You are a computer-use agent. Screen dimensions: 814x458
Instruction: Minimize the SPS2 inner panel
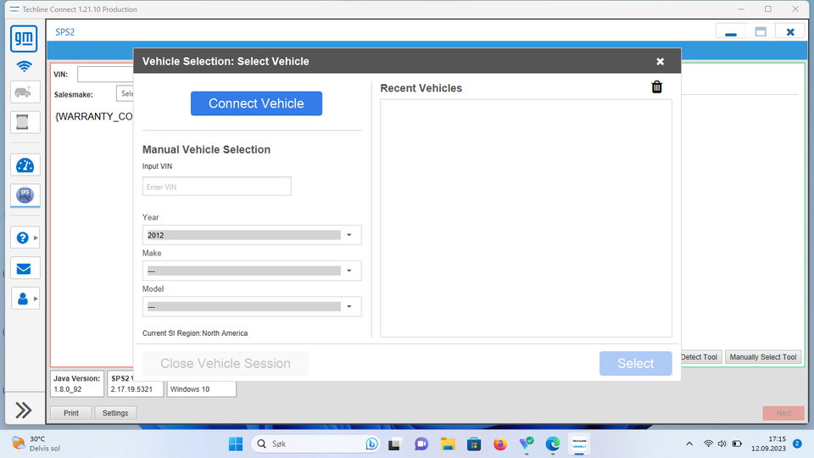tap(731, 31)
